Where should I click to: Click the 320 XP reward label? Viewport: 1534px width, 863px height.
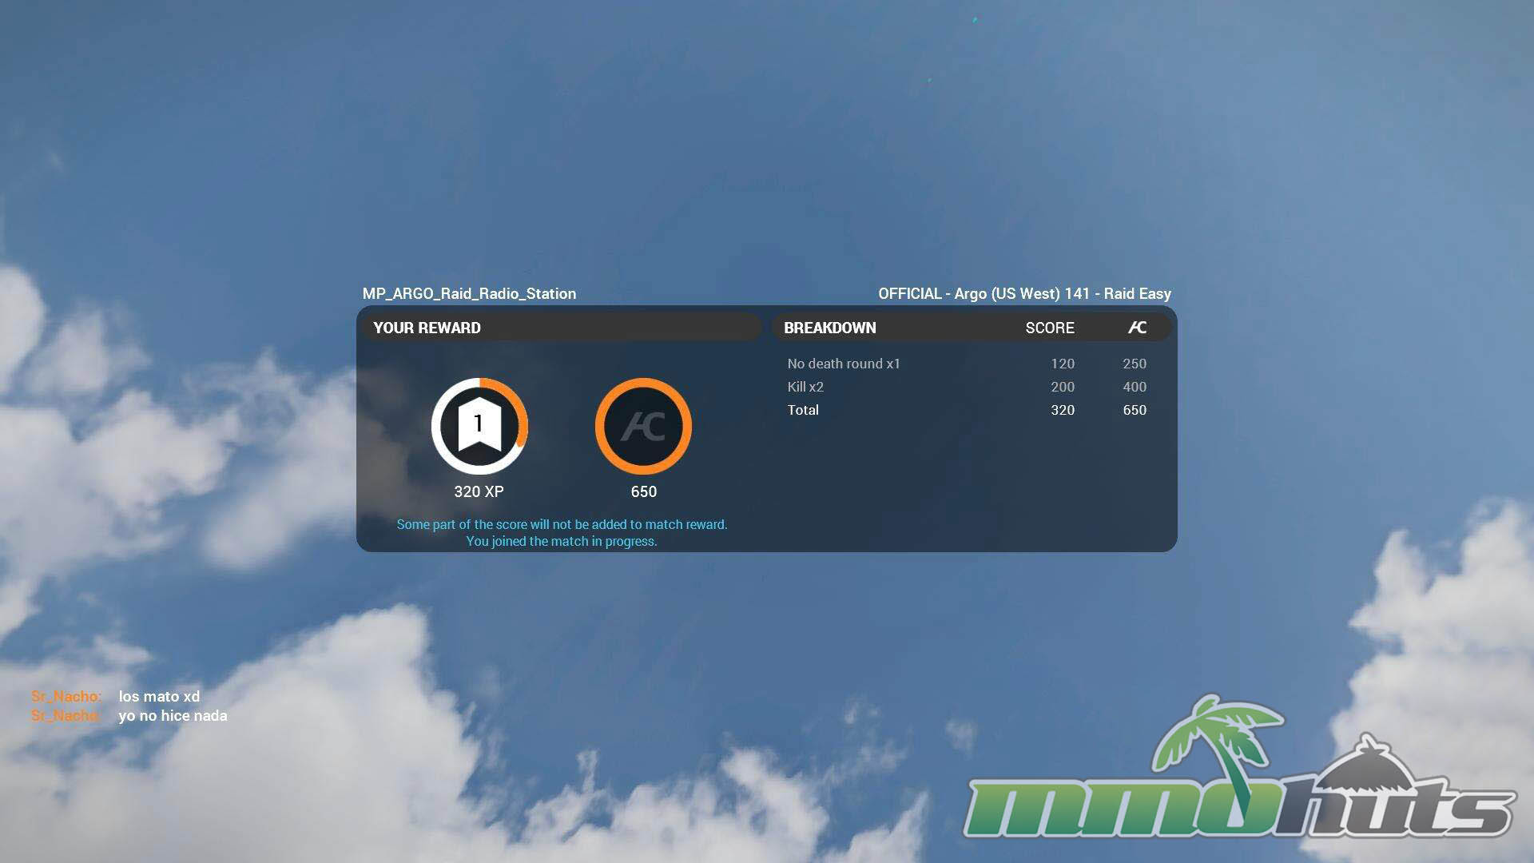click(479, 491)
